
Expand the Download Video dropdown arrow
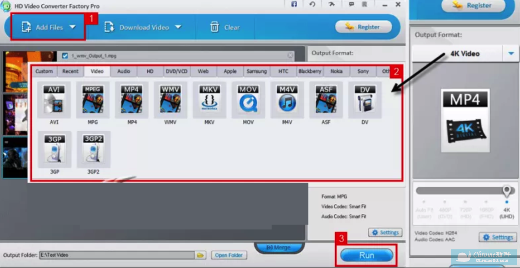tap(178, 27)
